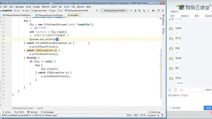Run with coverage using the shield icon
The image size is (212, 119).
pos(139,11)
